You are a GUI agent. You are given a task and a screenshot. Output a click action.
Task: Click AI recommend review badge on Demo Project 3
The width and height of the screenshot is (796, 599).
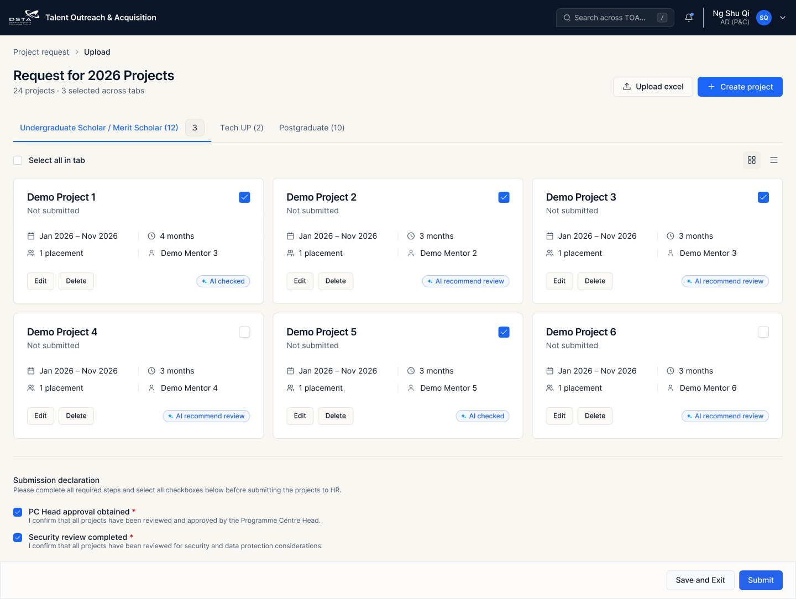pos(725,281)
